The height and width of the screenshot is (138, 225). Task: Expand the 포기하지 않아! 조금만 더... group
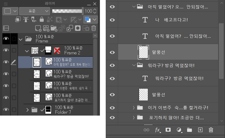134,117
